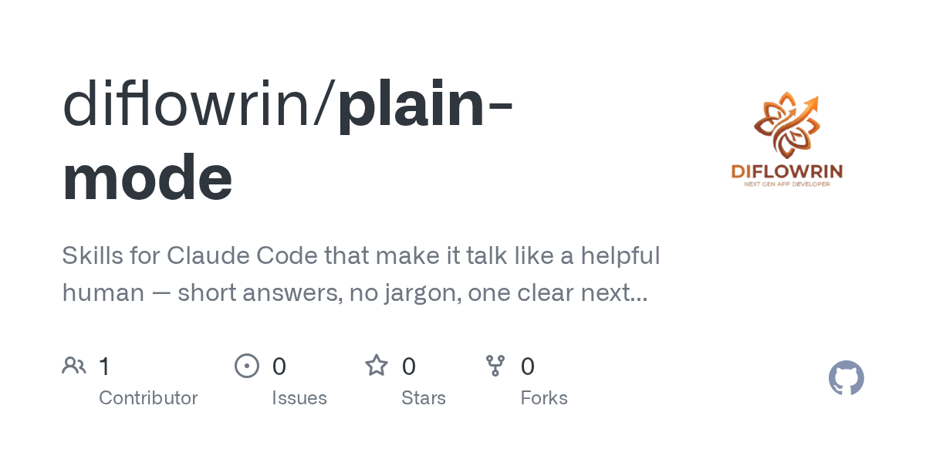The height and width of the screenshot is (463, 926).
Task: Click the Stars star icon
Action: [377, 365]
